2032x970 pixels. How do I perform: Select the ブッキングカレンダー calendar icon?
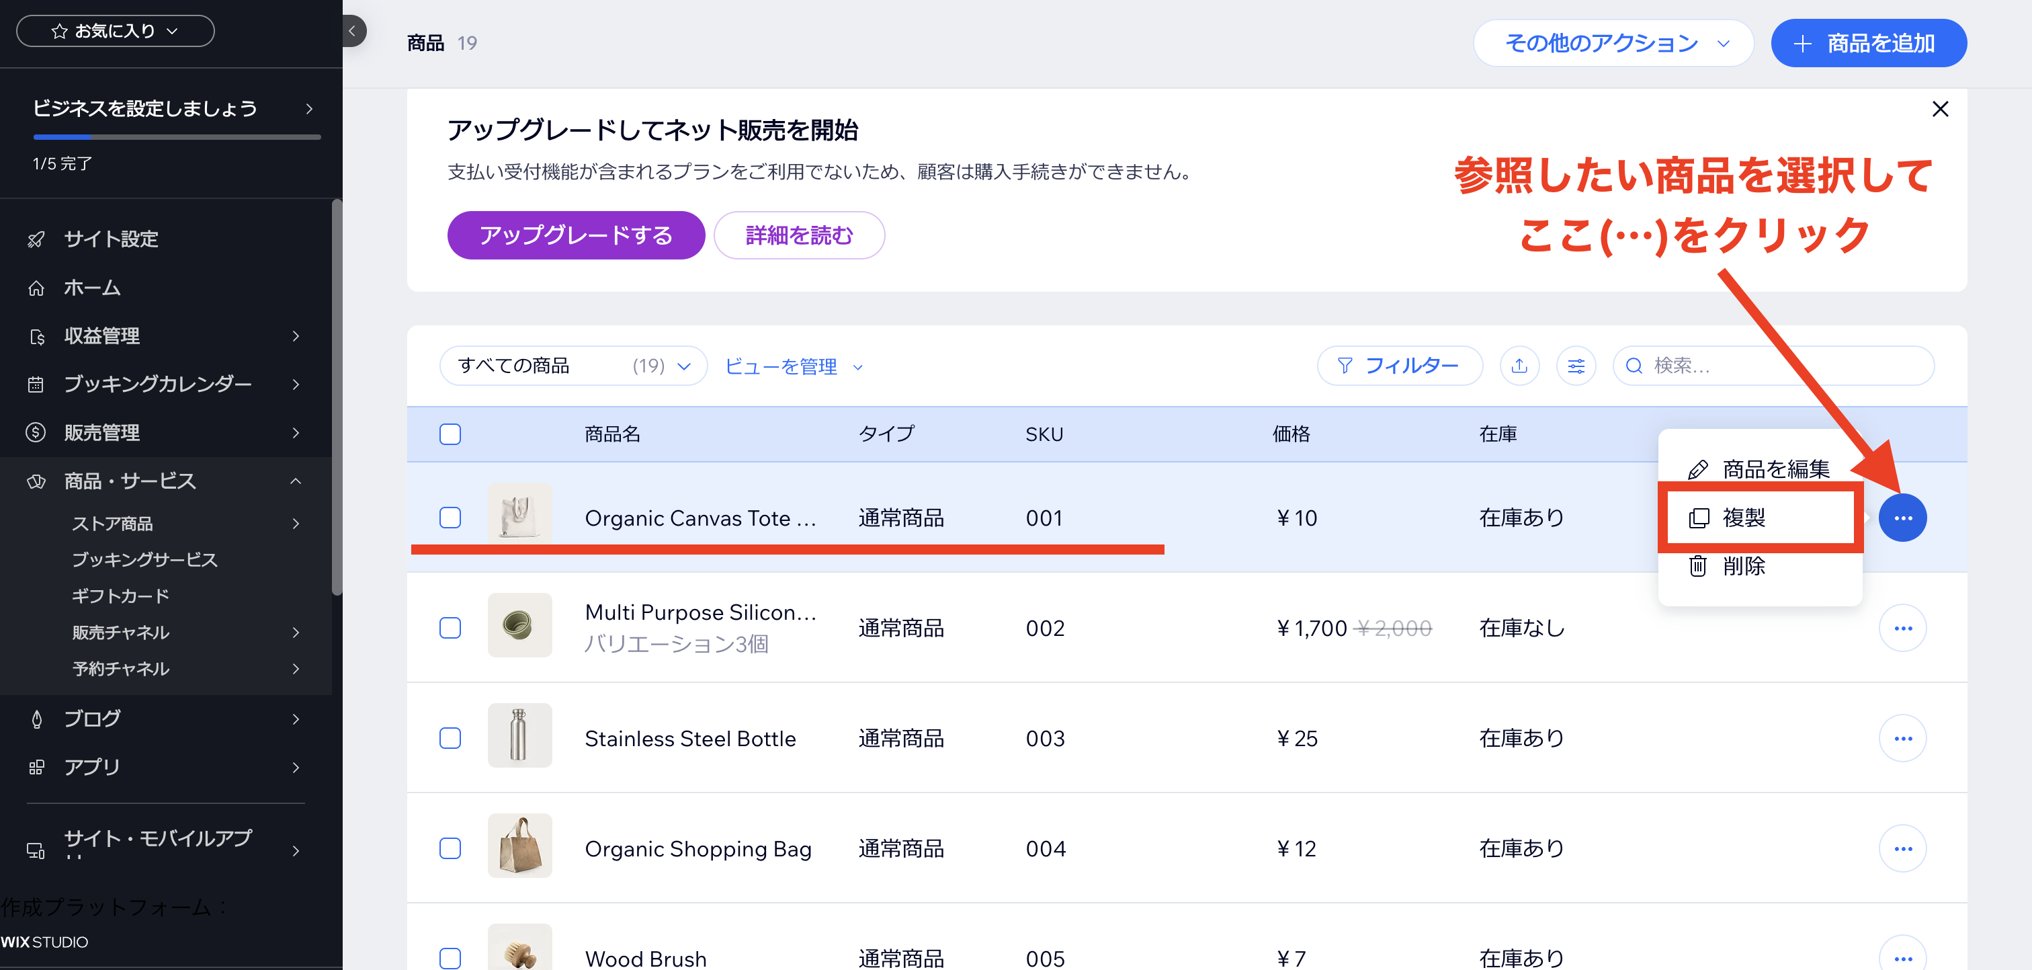tap(36, 385)
